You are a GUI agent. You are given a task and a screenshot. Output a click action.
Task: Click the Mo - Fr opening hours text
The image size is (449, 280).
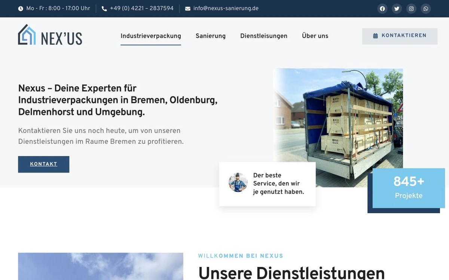point(58,9)
